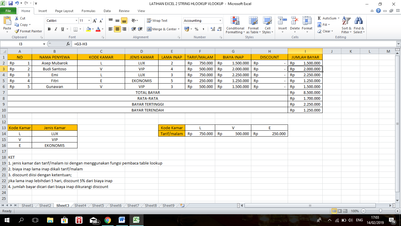Apply the Percent Style format
Viewport: 401px width, 226px height.
click(x=196, y=29)
